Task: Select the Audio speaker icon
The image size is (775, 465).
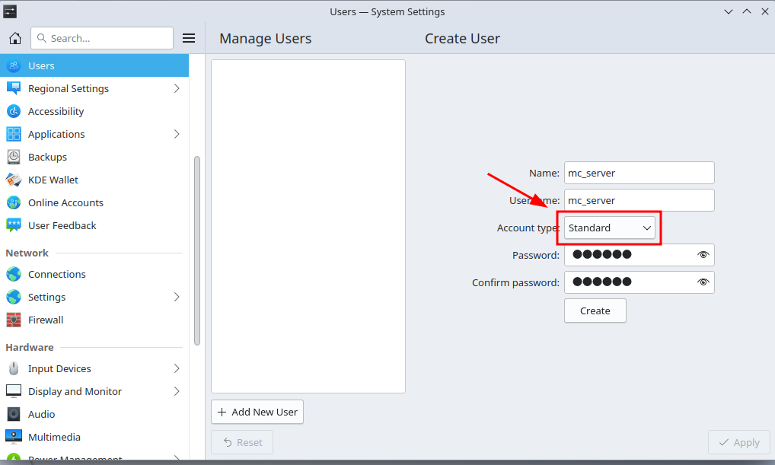Action: [14, 414]
